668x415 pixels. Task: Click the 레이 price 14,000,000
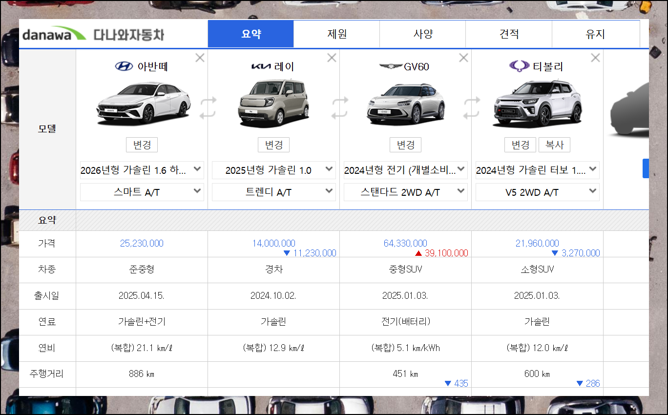274,243
